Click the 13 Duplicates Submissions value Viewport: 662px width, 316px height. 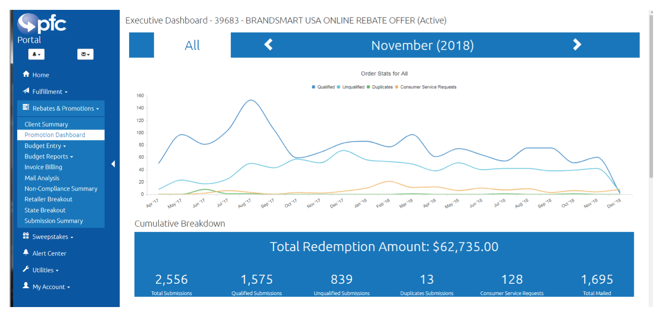427,279
